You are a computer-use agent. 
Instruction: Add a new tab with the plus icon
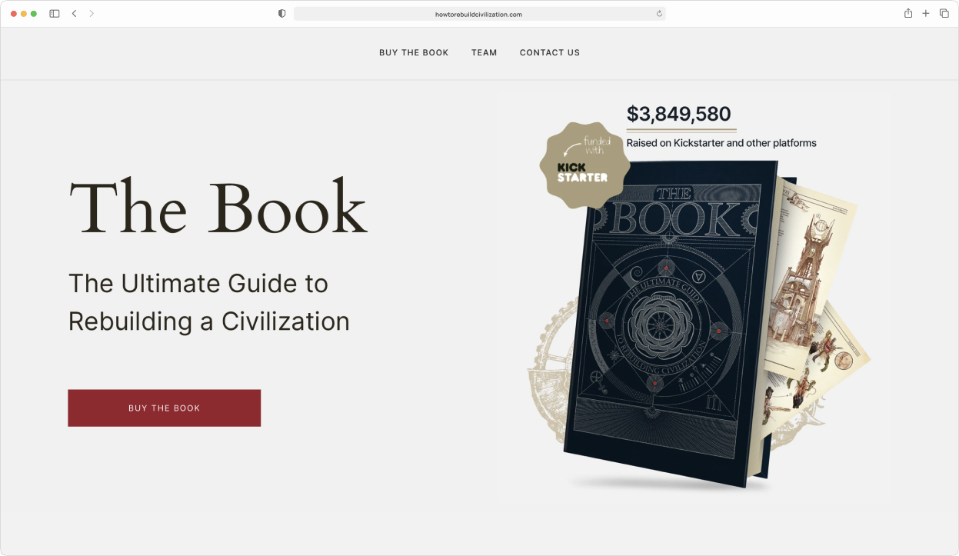tap(926, 14)
